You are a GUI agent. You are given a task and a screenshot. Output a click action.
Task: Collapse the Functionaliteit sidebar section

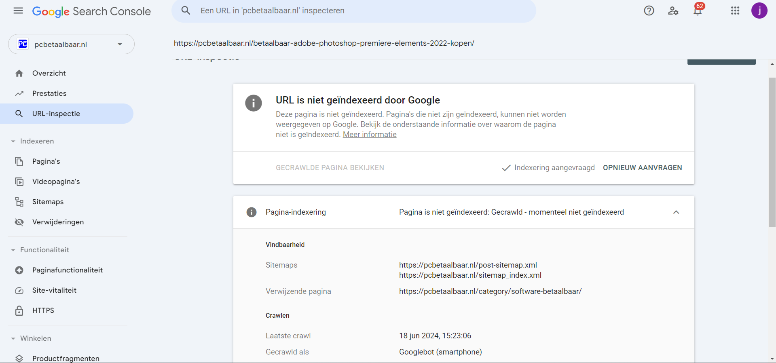click(13, 250)
